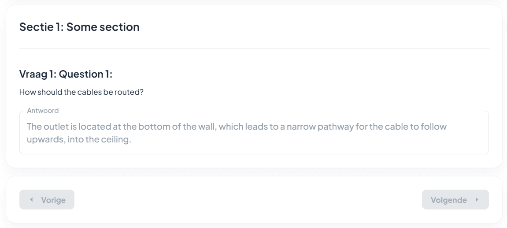Screen dimensions: 507x228
Task: Click the 'Sectie 1: Some section' heading
Action: pyautogui.click(x=79, y=27)
